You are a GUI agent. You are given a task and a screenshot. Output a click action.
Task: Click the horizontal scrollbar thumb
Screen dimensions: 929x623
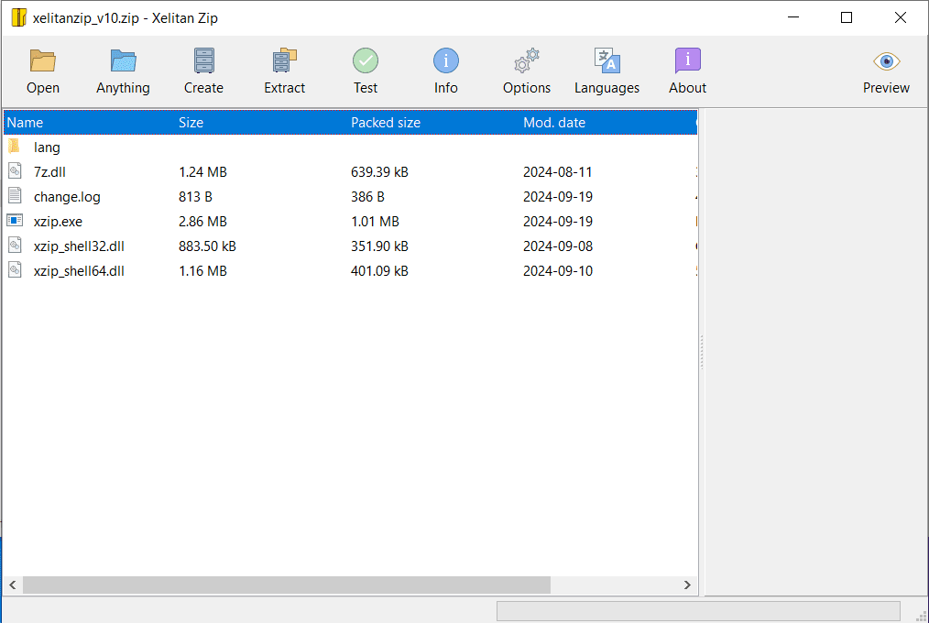(x=287, y=585)
